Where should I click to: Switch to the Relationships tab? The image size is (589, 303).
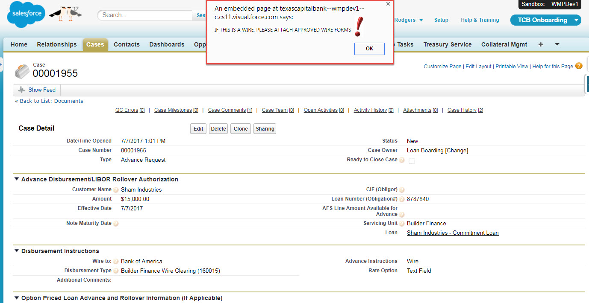pyautogui.click(x=57, y=44)
